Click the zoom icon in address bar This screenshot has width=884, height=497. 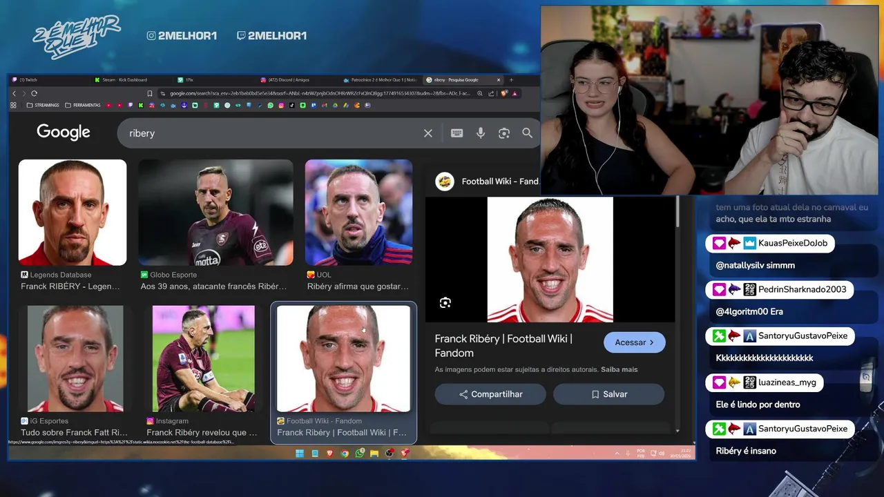coord(479,93)
